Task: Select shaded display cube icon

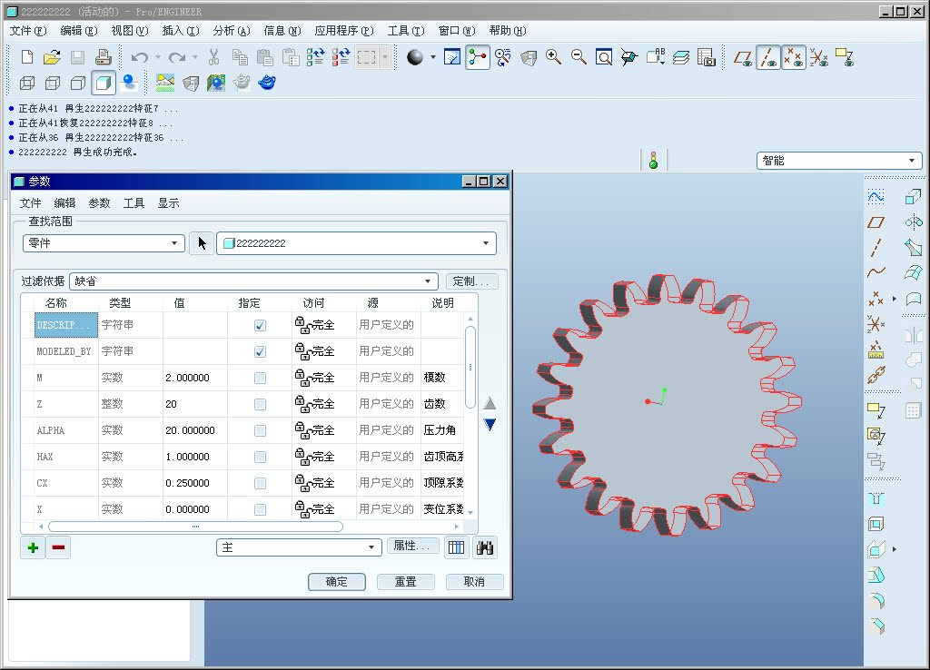Action: click(104, 83)
